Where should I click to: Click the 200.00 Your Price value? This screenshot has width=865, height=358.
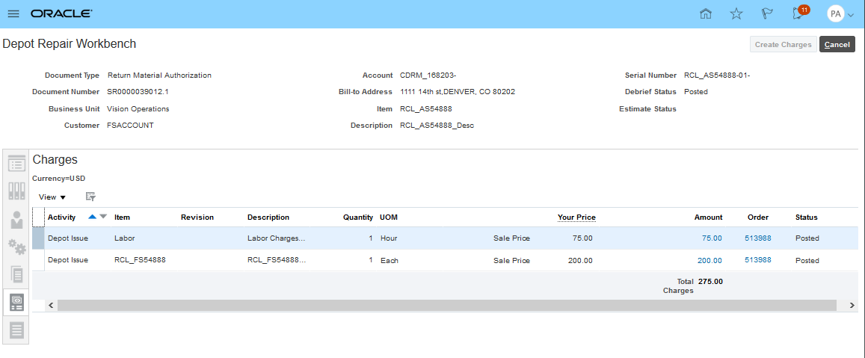point(580,260)
